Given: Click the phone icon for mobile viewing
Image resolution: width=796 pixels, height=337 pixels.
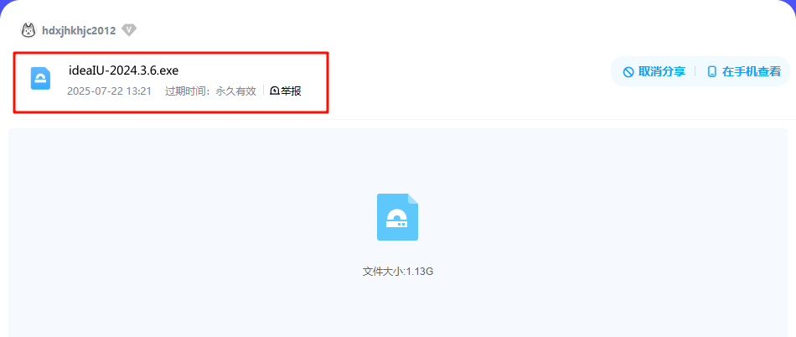Looking at the screenshot, I should pyautogui.click(x=712, y=72).
